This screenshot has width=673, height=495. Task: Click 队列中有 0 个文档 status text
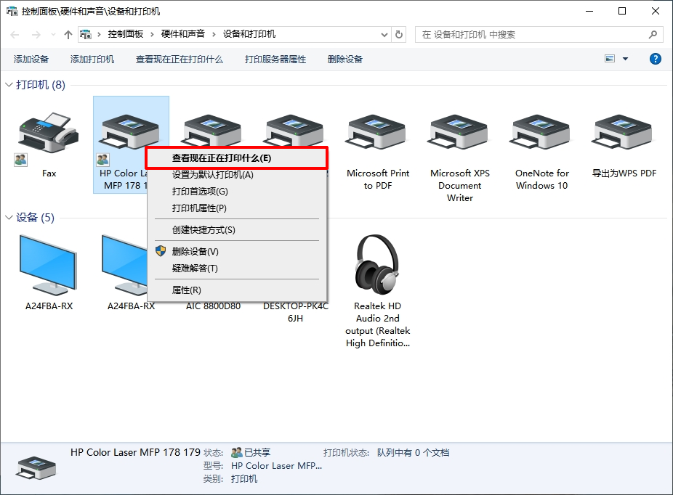coord(413,453)
